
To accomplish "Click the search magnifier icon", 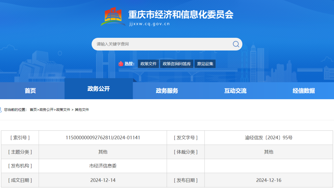I will pos(236,44).
